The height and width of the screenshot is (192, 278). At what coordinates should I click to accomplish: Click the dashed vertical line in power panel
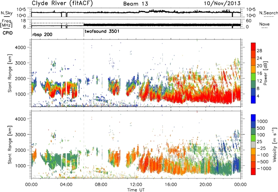pos(84,73)
